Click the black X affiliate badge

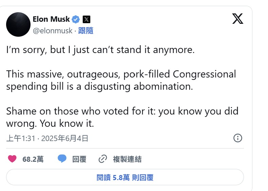click(x=87, y=19)
